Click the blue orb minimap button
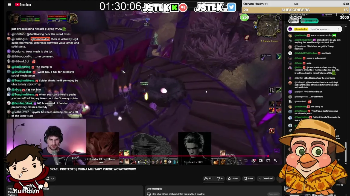This screenshot has width=350, height=196. pos(255,27)
